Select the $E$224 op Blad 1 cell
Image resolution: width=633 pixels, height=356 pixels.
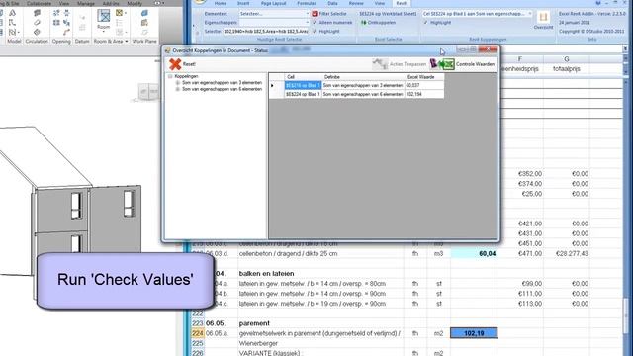303,94
